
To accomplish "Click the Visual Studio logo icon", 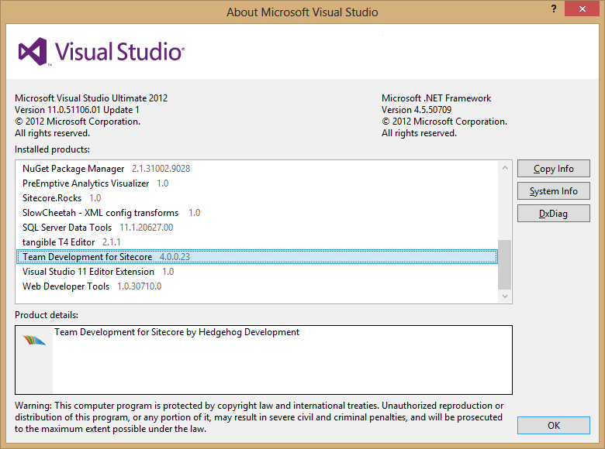I will coord(33,51).
